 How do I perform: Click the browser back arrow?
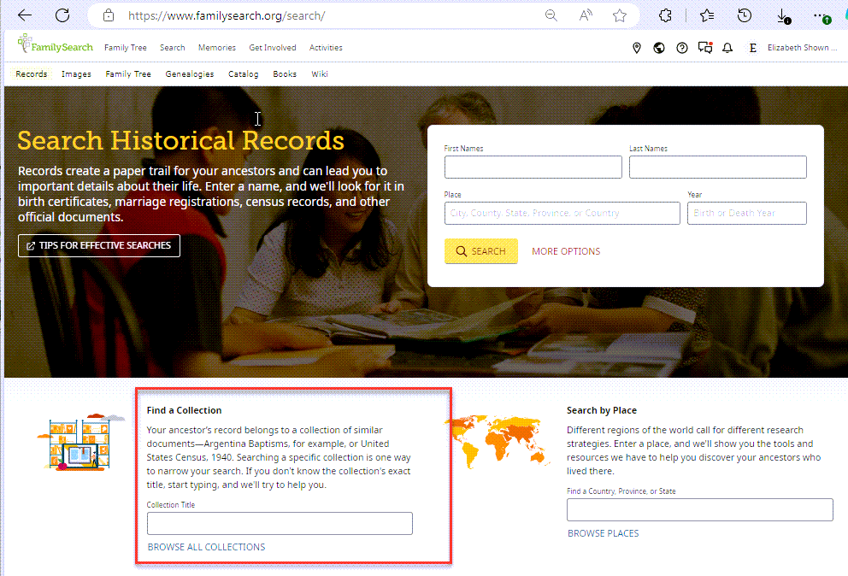(25, 15)
